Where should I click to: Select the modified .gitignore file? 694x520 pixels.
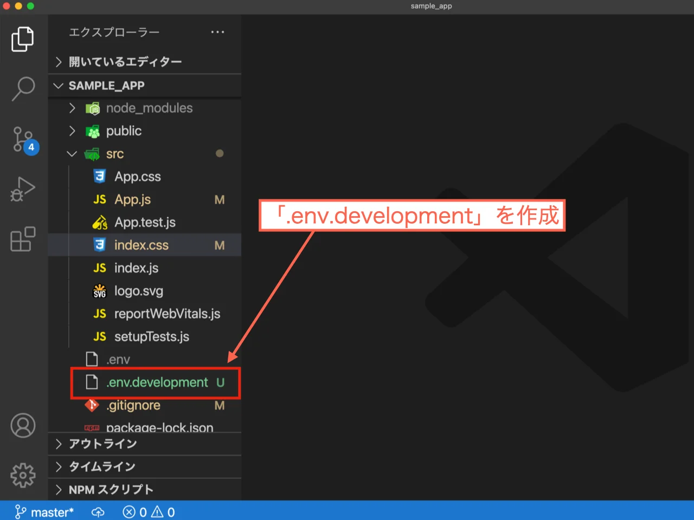coord(133,405)
